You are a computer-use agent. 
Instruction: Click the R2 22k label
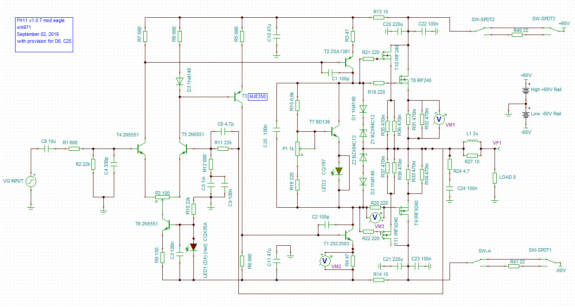tap(84, 165)
